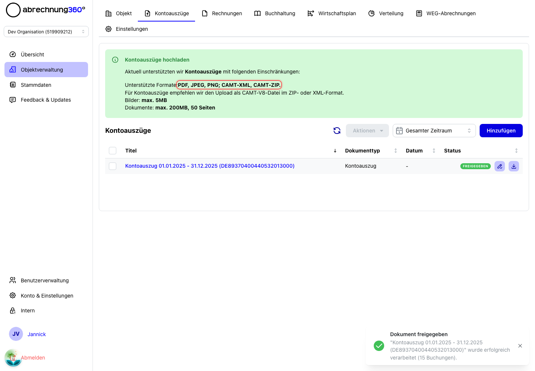Viewport: 535px width, 371px height.
Task: Click the Kontoauszug cell under Dokumenttyp
Action: tap(361, 166)
